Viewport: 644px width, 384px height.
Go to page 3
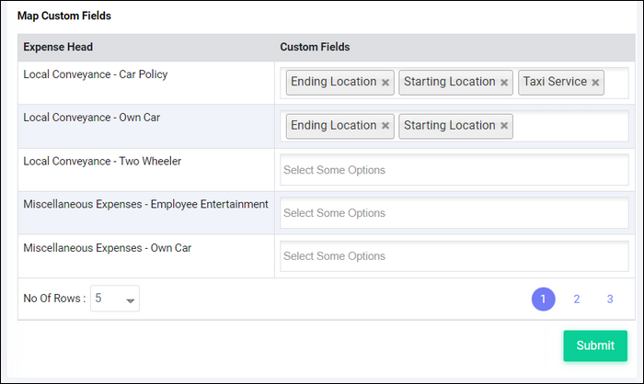coord(610,299)
